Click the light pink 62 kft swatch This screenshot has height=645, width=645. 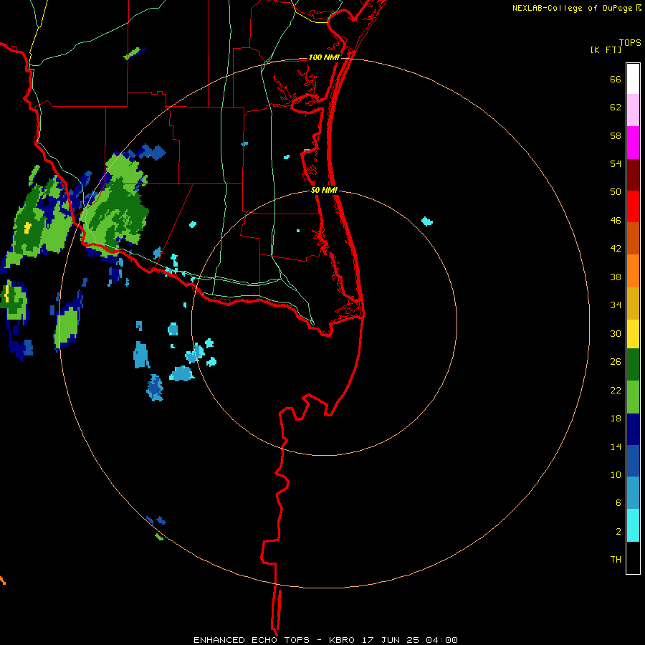point(633,110)
